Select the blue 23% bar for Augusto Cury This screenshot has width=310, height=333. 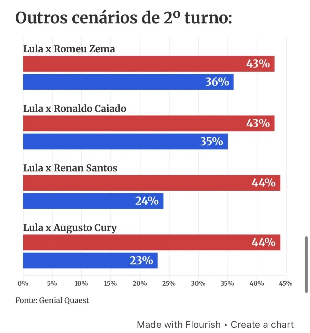90,260
